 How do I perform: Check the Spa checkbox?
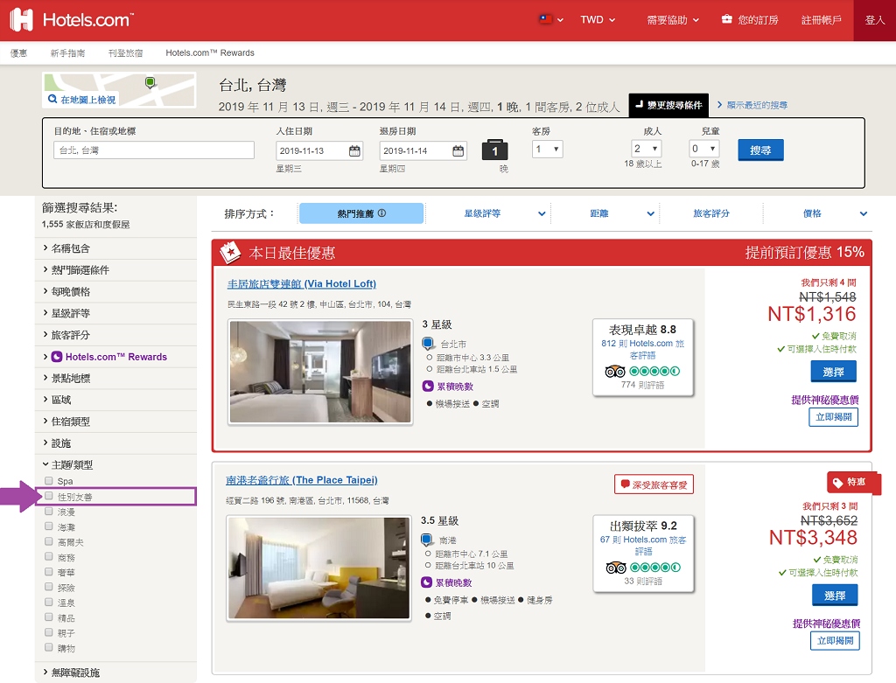(x=49, y=481)
